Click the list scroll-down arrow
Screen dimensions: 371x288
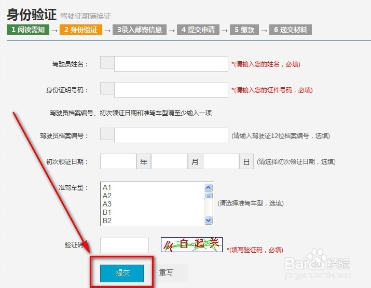pyautogui.click(x=208, y=221)
